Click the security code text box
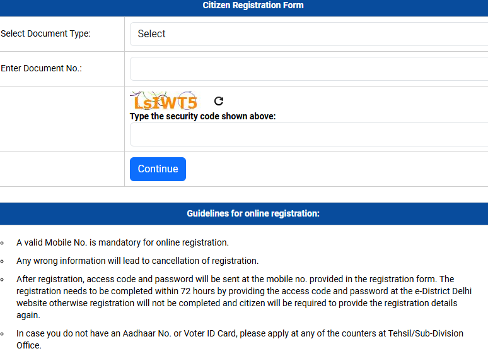This screenshot has width=488, height=351. tap(309, 134)
